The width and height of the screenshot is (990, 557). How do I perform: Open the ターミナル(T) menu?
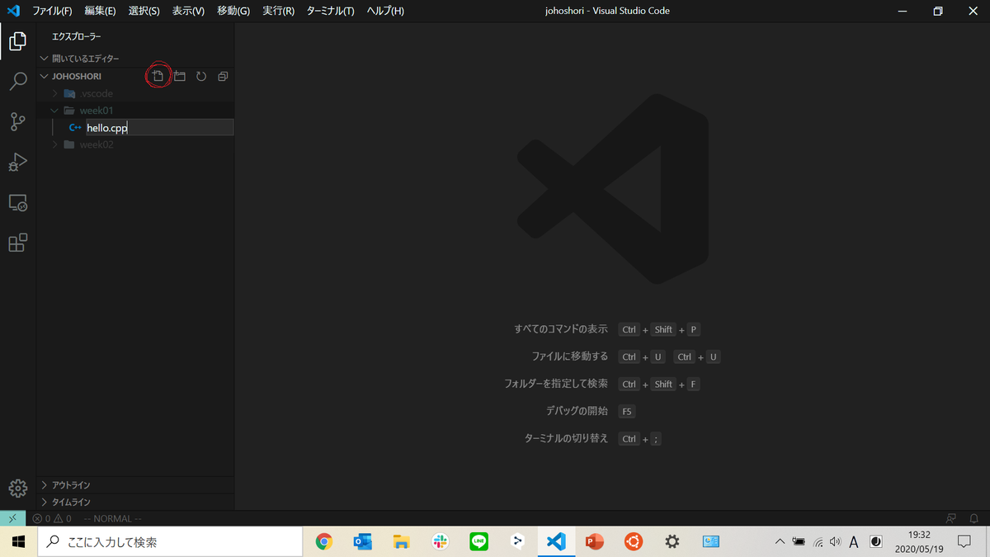click(330, 11)
